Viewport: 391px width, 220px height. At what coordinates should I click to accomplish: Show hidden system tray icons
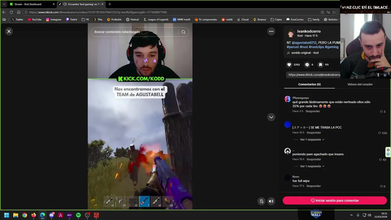(x=351, y=215)
